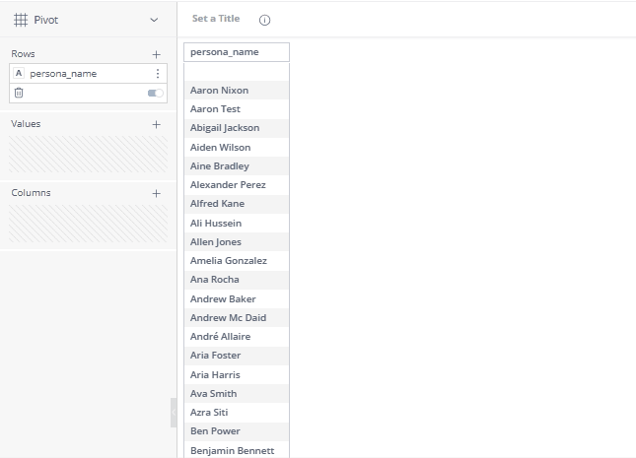Add a new field to Rows
This screenshot has width=636, height=458.
pyautogui.click(x=156, y=54)
